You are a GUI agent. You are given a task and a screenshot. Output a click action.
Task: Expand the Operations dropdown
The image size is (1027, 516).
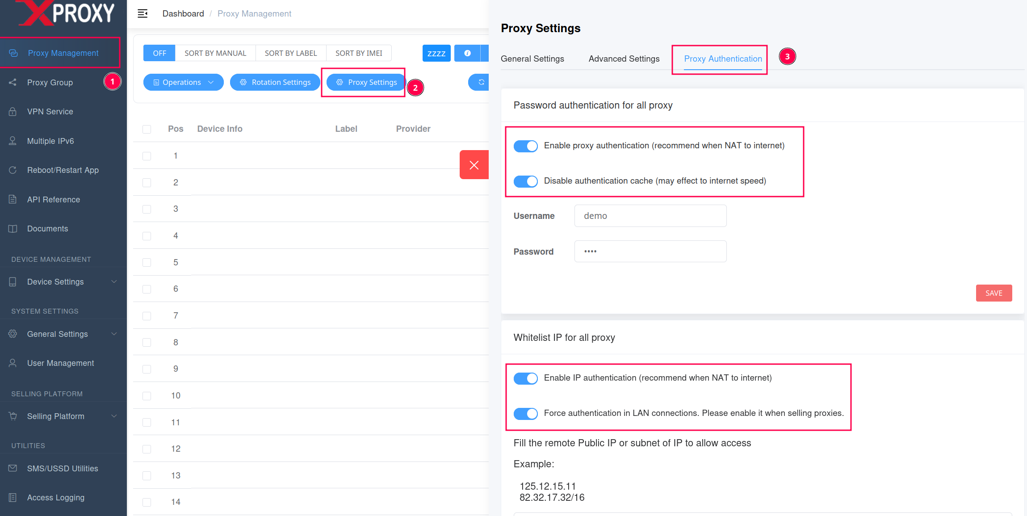(183, 83)
